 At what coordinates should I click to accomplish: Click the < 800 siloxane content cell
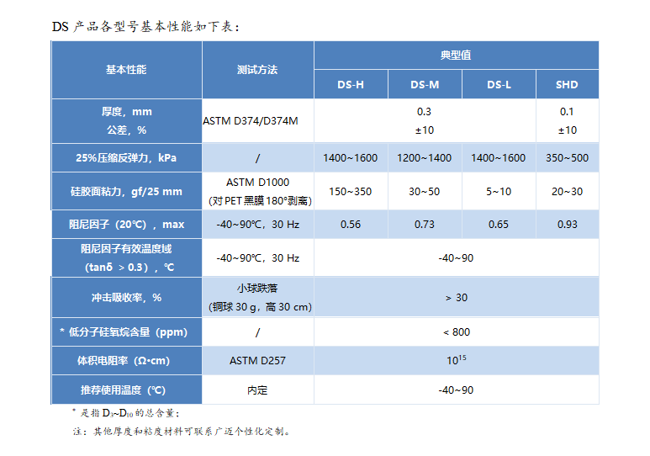(456, 332)
